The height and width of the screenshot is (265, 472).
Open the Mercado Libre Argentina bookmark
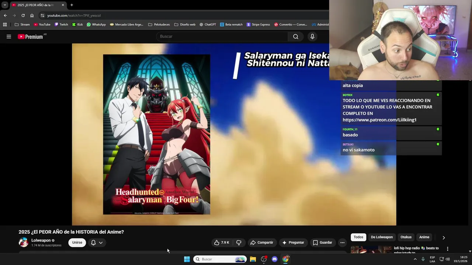pos(126,25)
